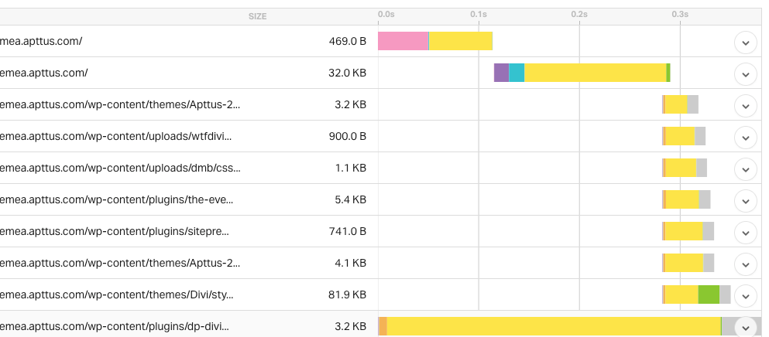Select the 0.3s timeline marker
The image size is (769, 337).
coord(680,14)
